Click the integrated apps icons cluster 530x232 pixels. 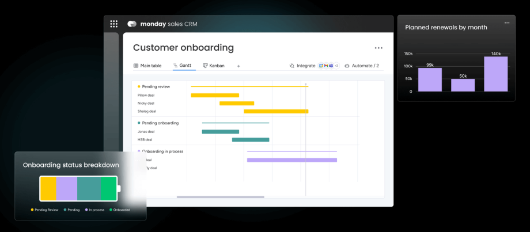click(x=328, y=66)
